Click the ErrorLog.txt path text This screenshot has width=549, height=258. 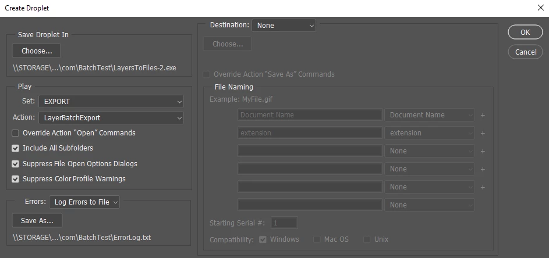coord(82,238)
